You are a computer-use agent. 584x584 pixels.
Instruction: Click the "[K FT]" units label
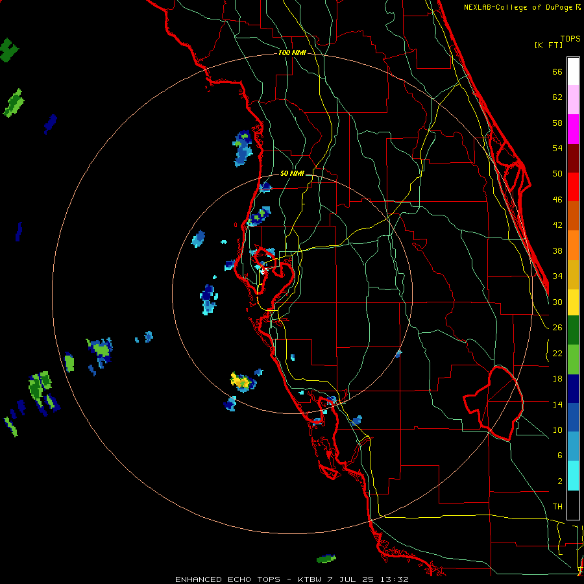coord(548,45)
